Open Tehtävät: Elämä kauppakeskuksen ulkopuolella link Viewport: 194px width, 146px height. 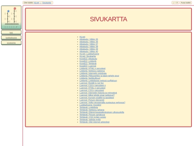pos(102,112)
